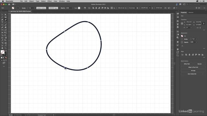This screenshot has height=116, width=207.
Task: Select the highlighted Curvature tool
Action: (5, 20)
